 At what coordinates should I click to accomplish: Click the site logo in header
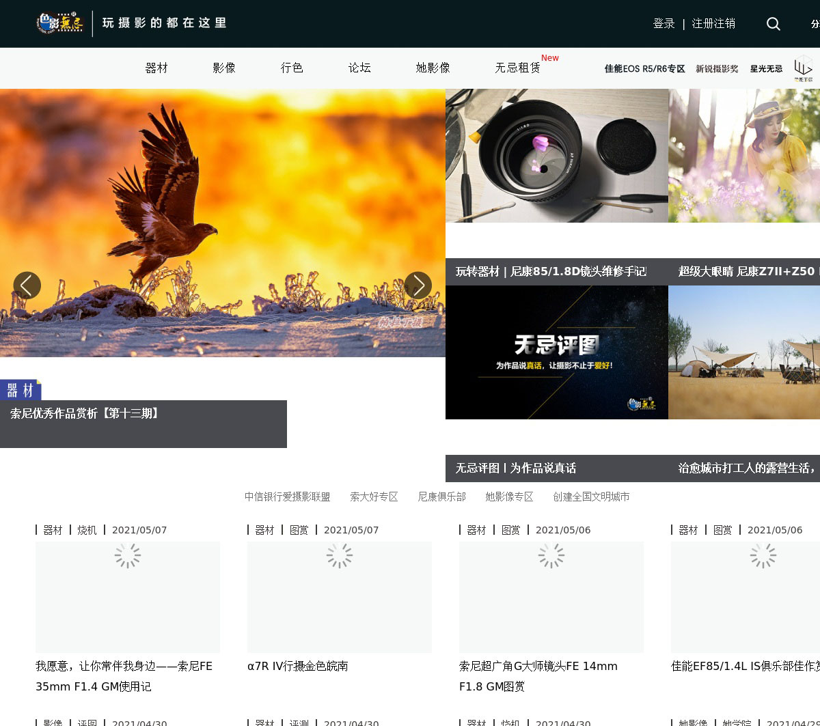[60, 23]
